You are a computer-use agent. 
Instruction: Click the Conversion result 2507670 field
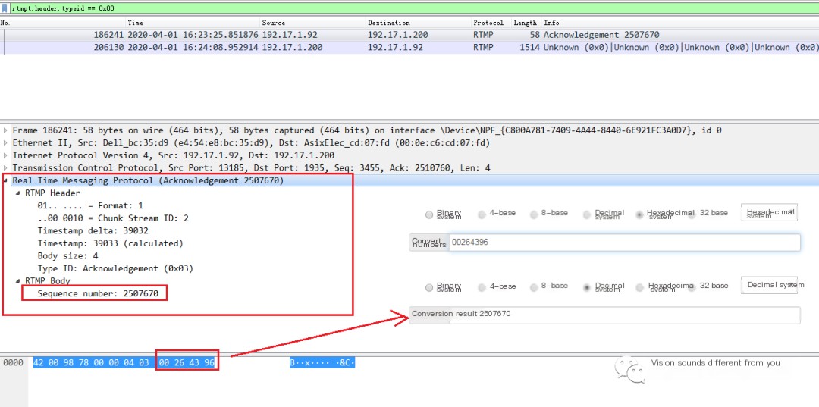click(x=604, y=315)
